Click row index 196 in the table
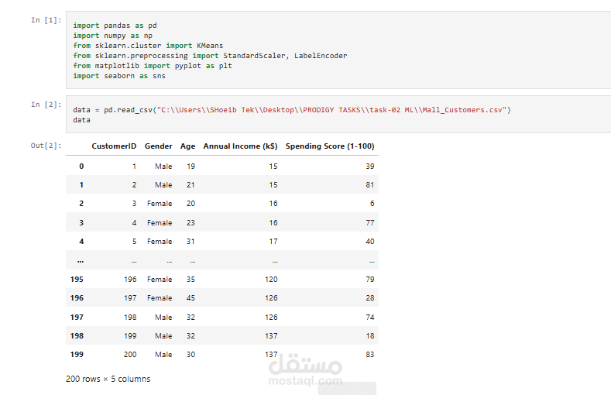The width and height of the screenshot is (611, 395). pyautogui.click(x=77, y=298)
